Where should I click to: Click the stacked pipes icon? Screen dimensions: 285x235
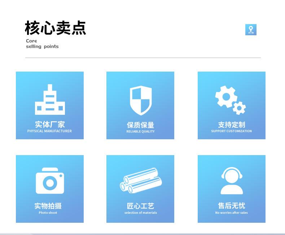tap(141, 180)
